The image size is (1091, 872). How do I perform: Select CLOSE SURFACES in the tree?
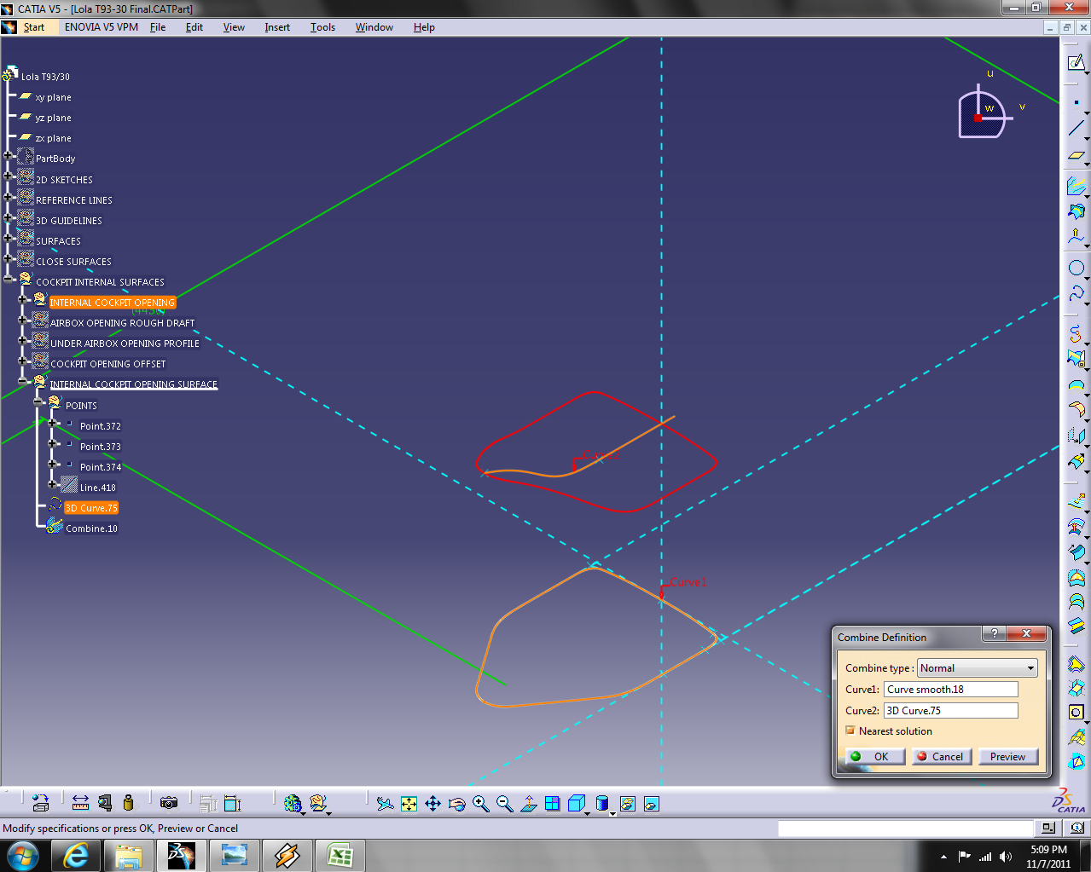[x=73, y=262]
